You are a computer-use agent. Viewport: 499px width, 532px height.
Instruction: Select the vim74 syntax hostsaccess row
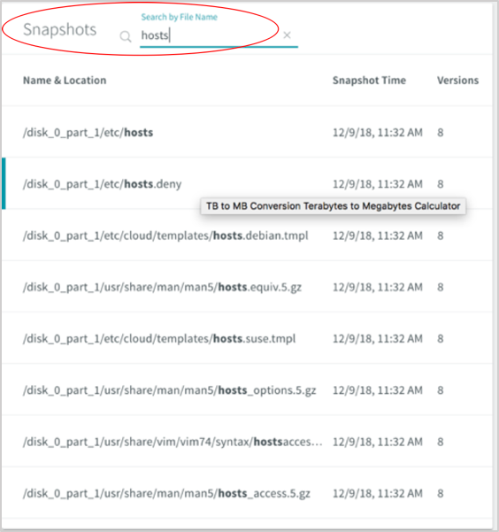(247, 442)
